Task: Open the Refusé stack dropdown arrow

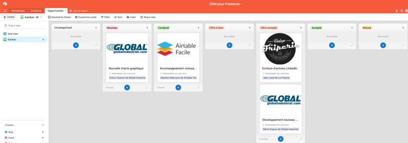Action: (403, 28)
